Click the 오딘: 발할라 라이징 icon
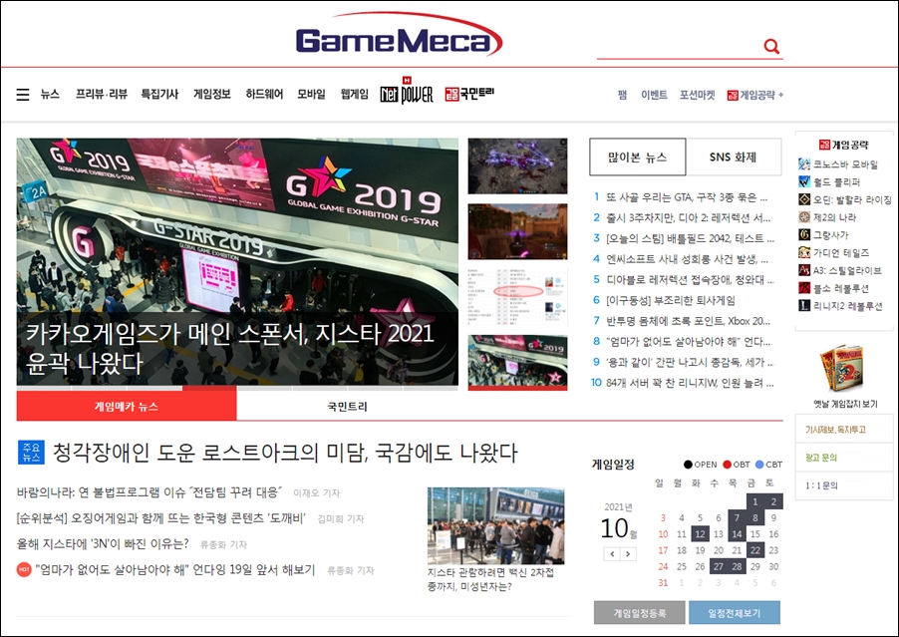 804,199
